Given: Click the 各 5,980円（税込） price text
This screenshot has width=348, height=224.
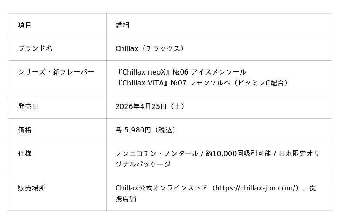Looking at the screenshot, I should [147, 130].
